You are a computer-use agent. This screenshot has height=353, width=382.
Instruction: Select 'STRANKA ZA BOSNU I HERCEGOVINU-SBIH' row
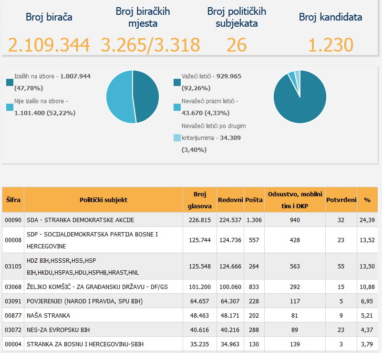190,344
